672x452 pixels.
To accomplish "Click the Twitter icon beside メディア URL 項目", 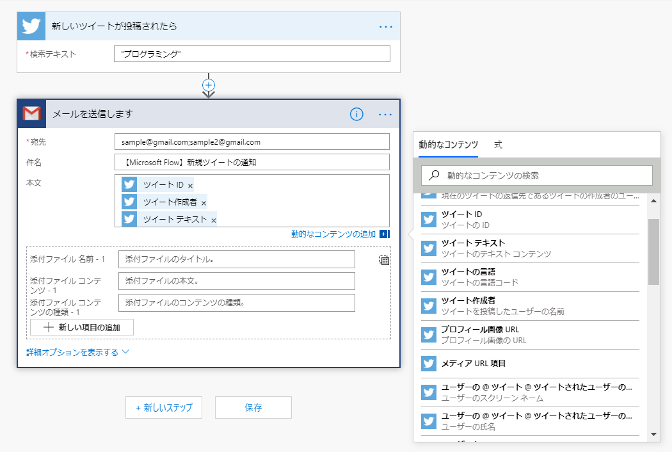I will (x=428, y=364).
